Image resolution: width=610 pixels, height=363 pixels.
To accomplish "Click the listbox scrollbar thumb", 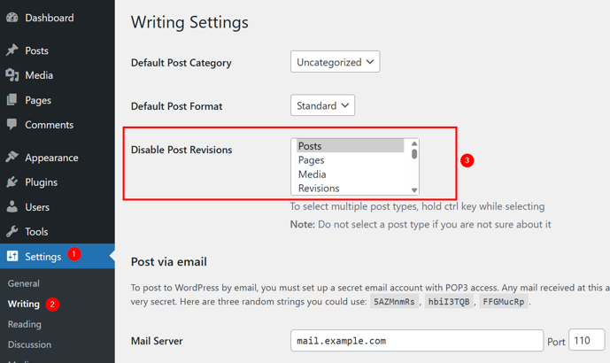I will (414, 154).
